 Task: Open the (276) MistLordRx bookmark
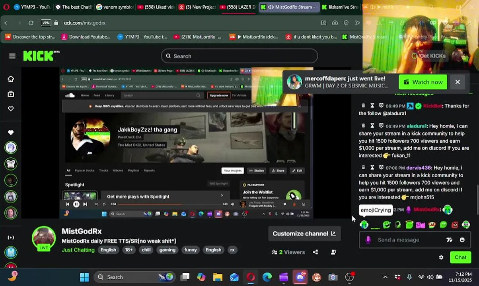tap(198, 37)
